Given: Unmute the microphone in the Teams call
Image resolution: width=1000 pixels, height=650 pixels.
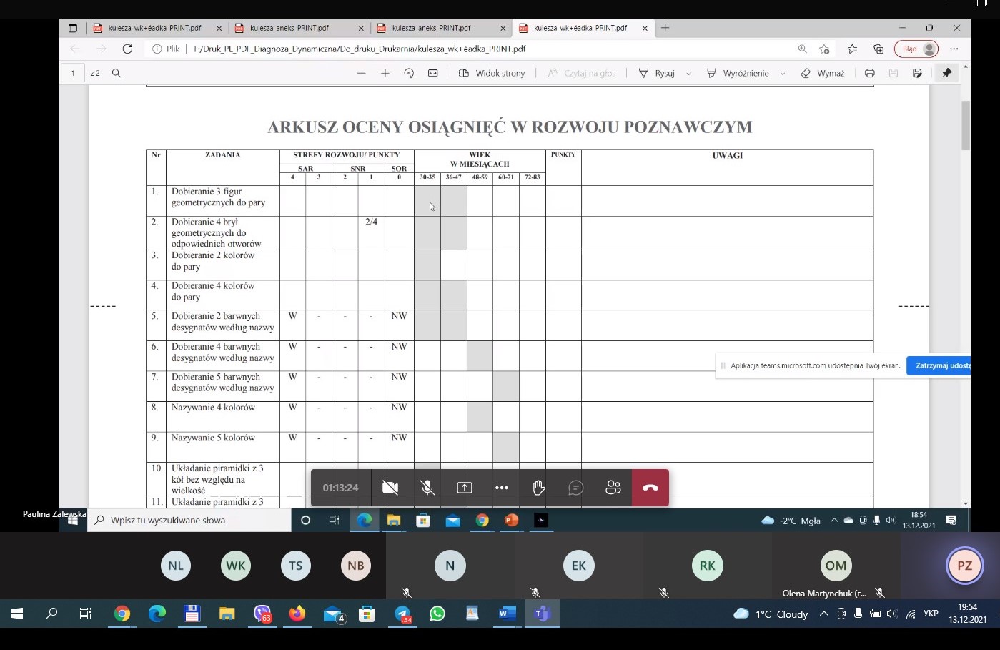Looking at the screenshot, I should [x=427, y=487].
